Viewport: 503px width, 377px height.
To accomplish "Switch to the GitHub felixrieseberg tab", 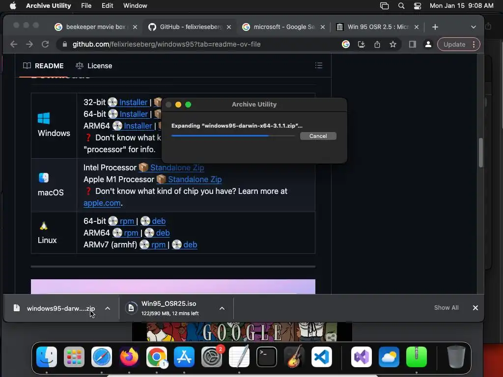I will click(x=191, y=27).
